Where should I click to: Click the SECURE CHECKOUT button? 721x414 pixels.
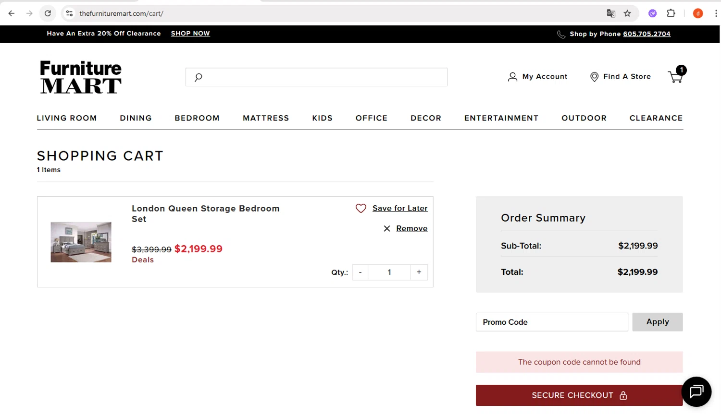tap(579, 395)
